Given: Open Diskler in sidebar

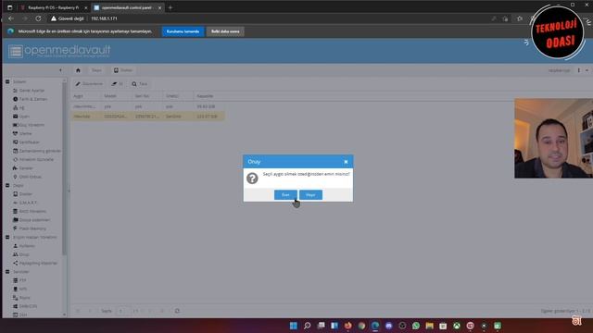Looking at the screenshot, I should tap(22, 194).
